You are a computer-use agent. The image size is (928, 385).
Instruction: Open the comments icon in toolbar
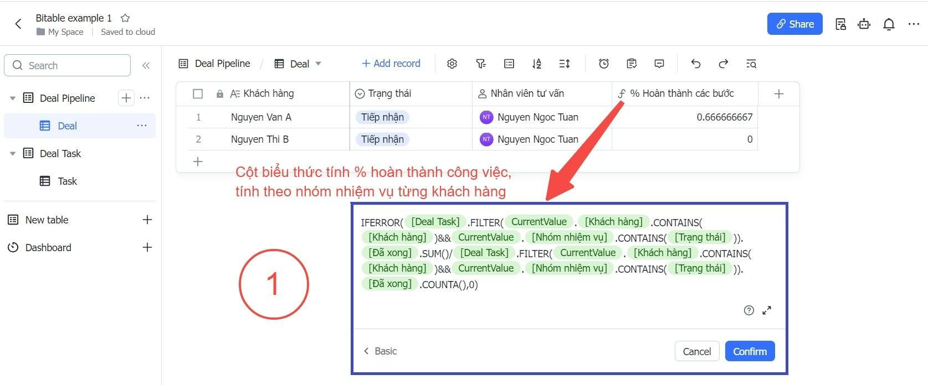pos(659,64)
